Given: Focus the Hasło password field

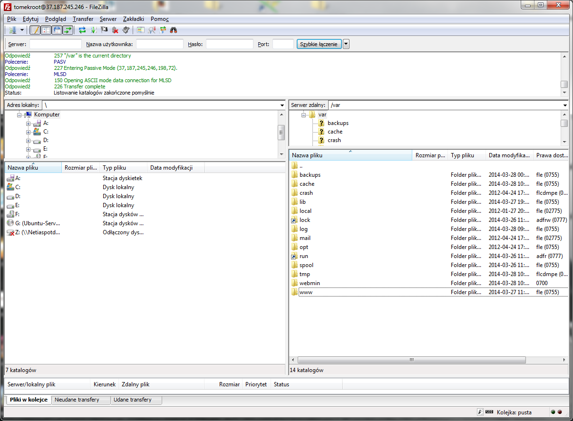Looking at the screenshot, I should point(229,44).
